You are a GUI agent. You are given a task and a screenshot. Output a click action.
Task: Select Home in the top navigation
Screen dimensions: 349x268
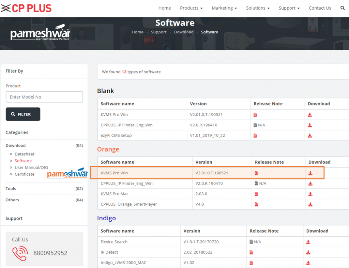point(165,8)
